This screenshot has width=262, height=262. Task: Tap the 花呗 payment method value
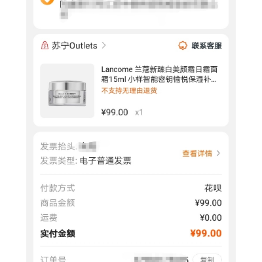(213, 188)
